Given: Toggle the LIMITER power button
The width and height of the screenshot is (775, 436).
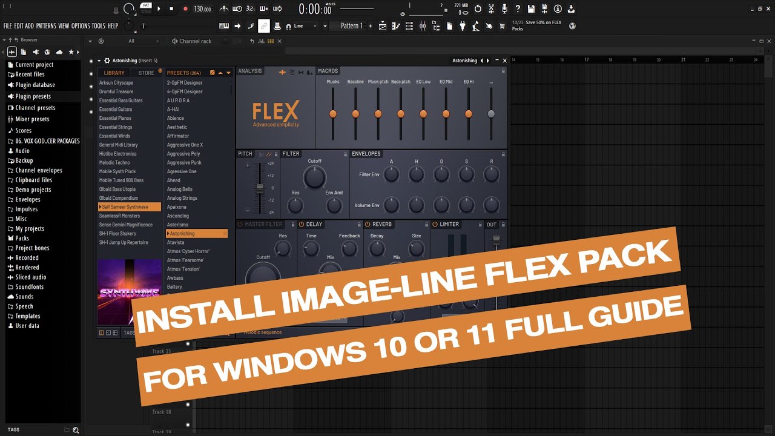Looking at the screenshot, I should (435, 225).
